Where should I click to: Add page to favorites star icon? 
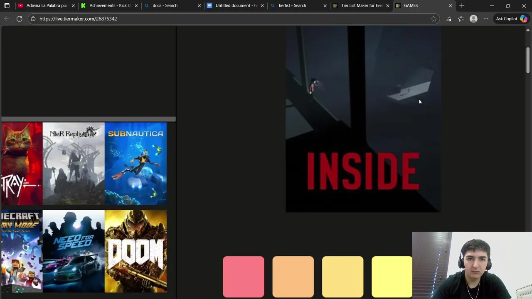[x=433, y=19]
